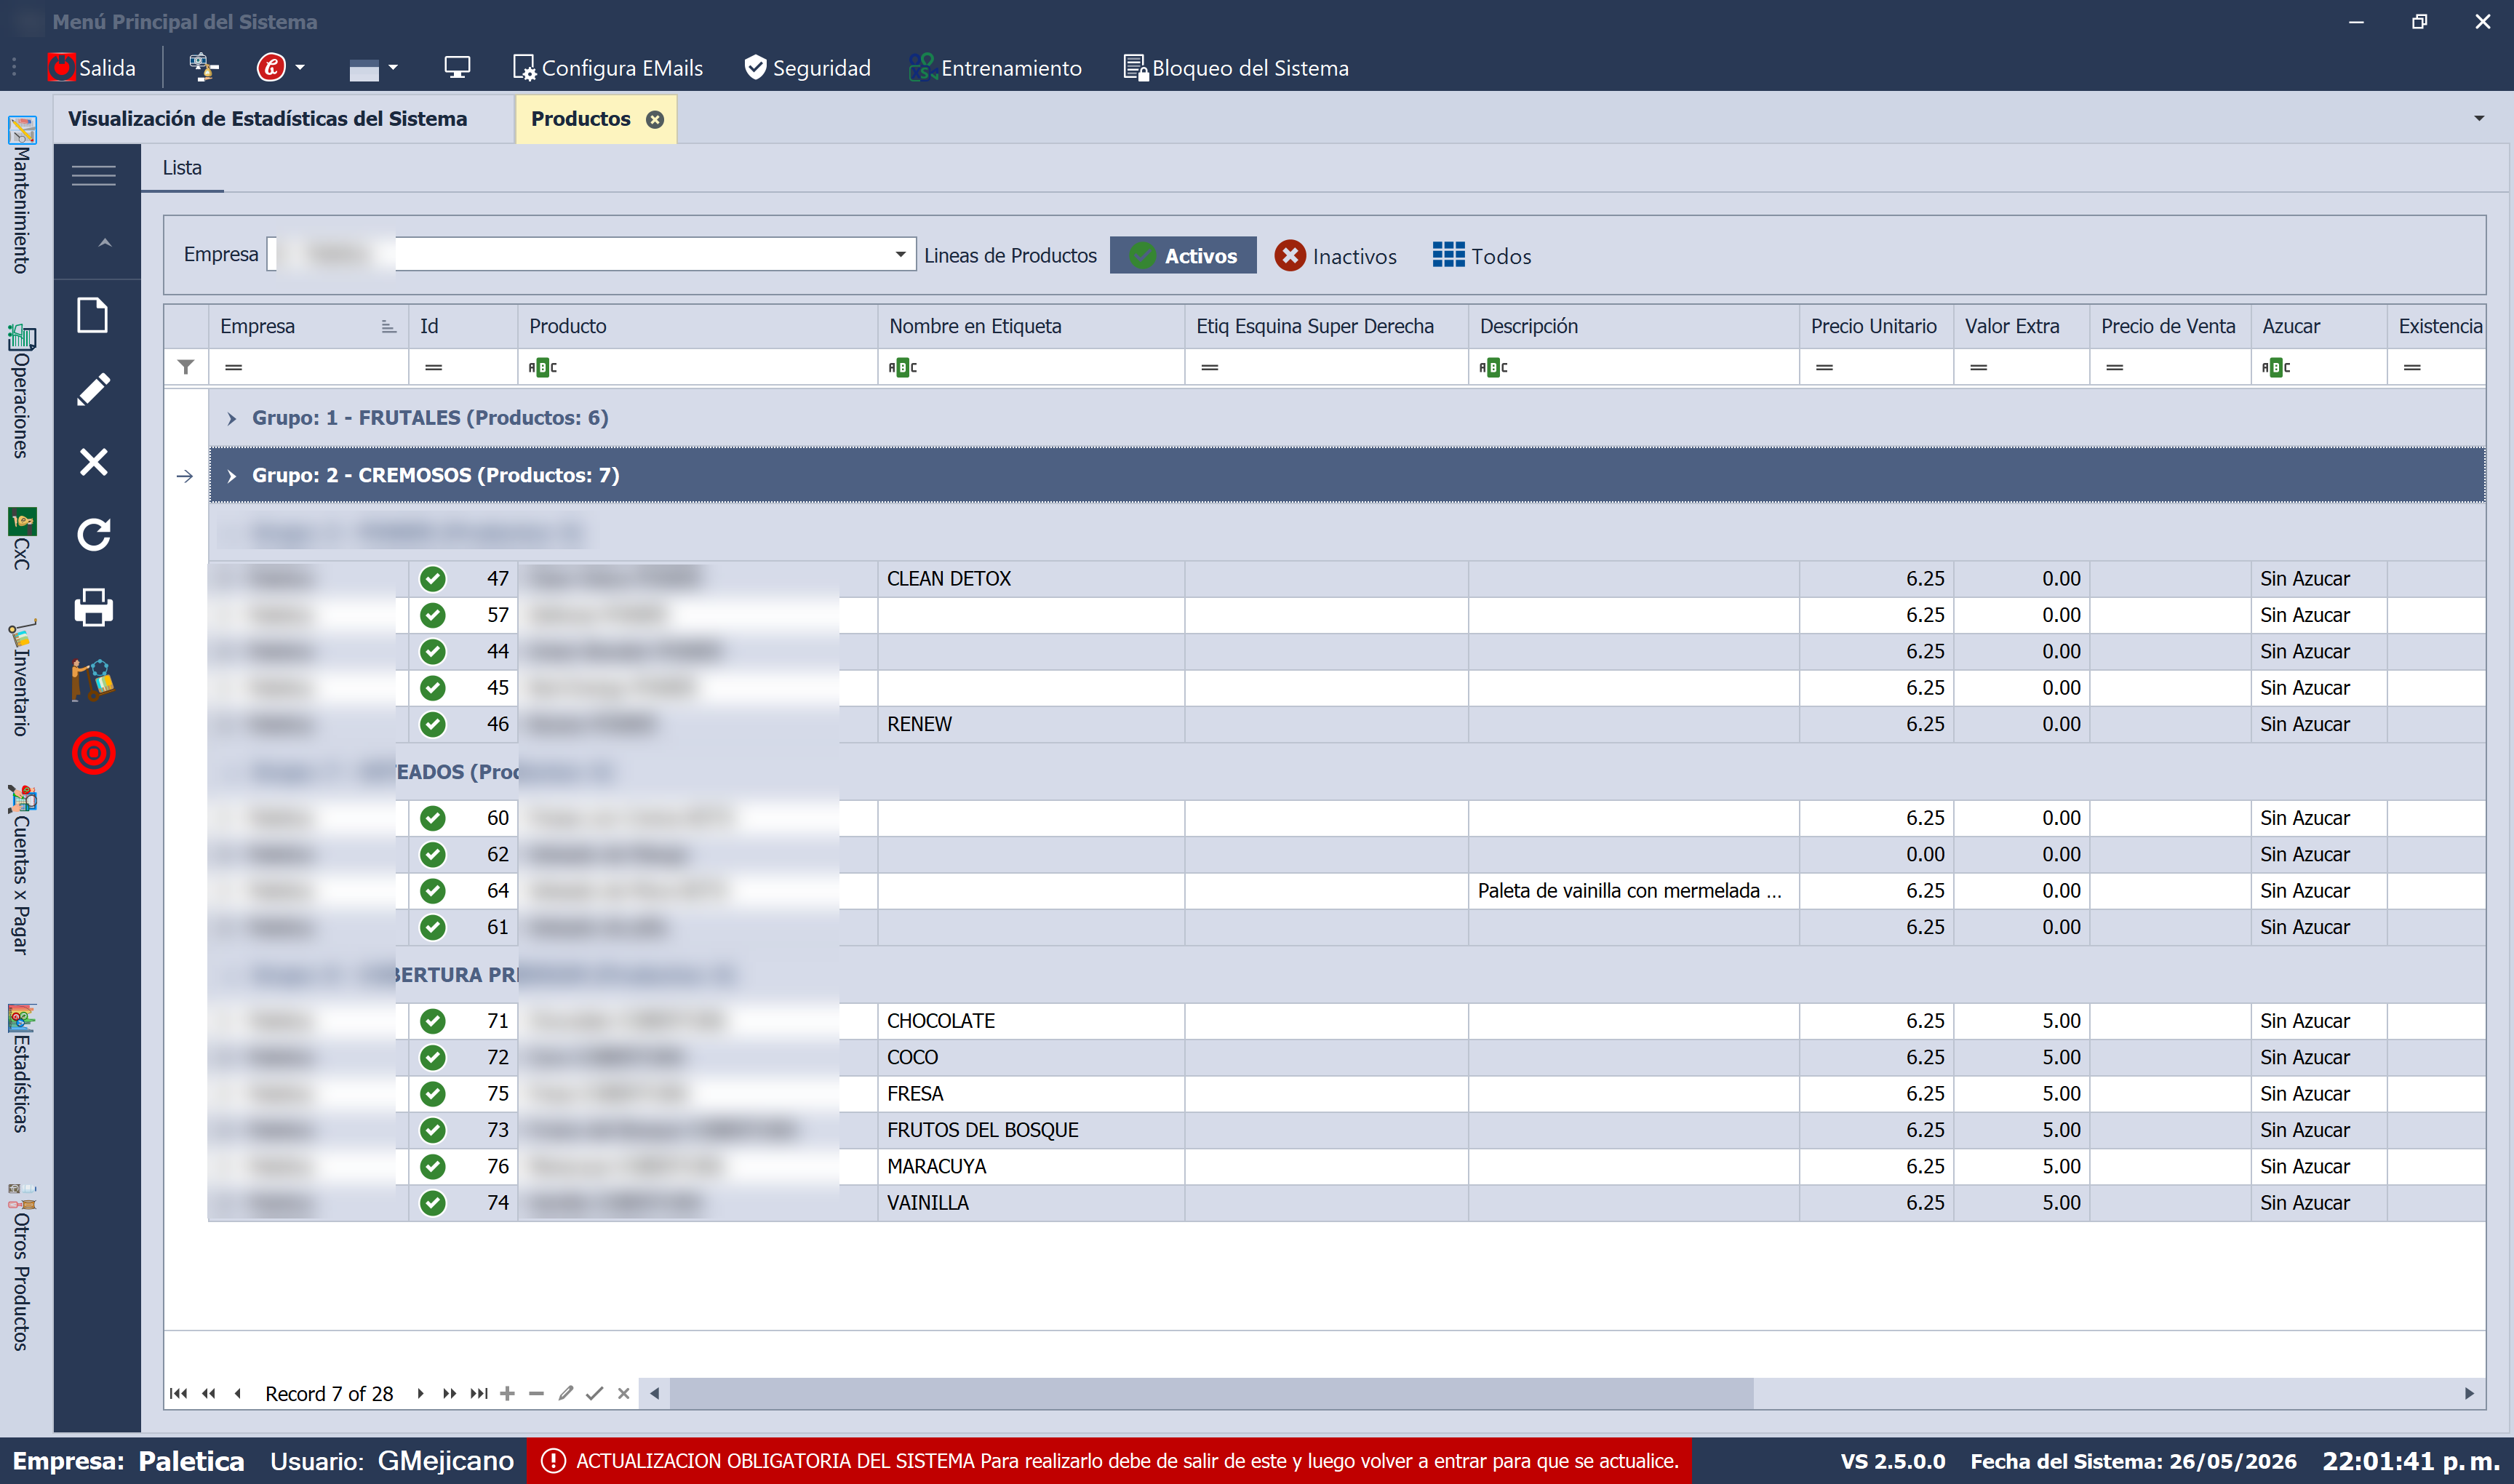Click the Delete X icon in sidebar
The width and height of the screenshot is (2514, 1484).
tap(93, 461)
